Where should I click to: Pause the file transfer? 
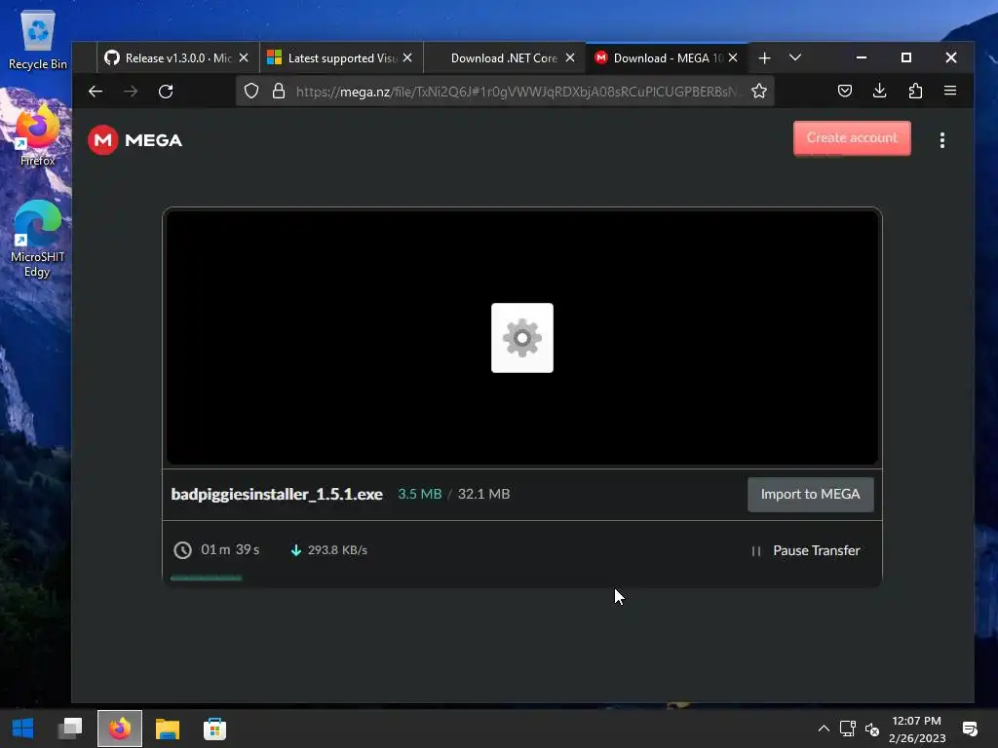[x=805, y=551]
